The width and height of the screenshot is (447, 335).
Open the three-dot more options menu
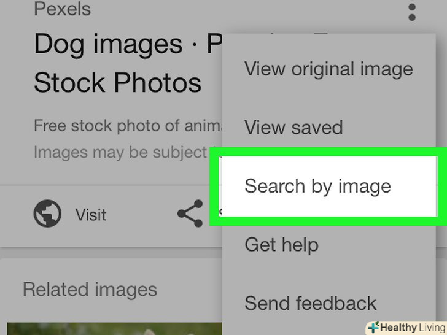click(x=412, y=12)
